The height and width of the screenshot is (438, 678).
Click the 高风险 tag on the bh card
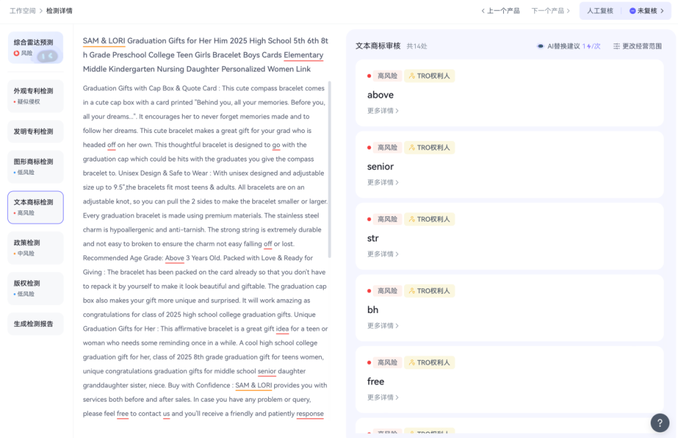click(387, 291)
